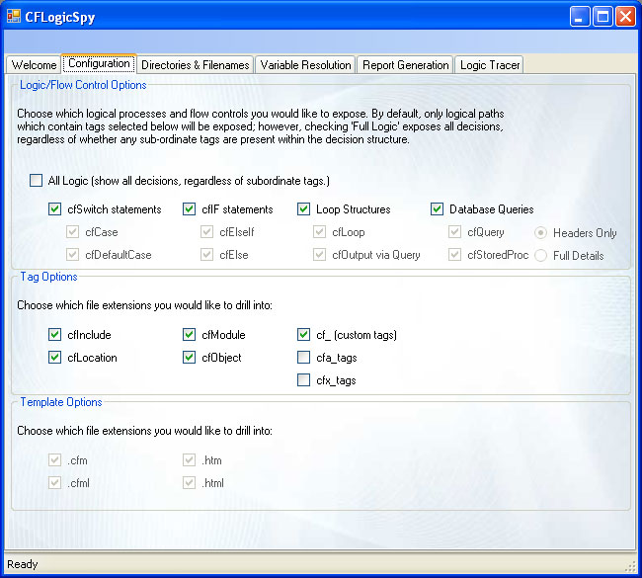
Task: Click the Template Options group title
Action: [61, 402]
